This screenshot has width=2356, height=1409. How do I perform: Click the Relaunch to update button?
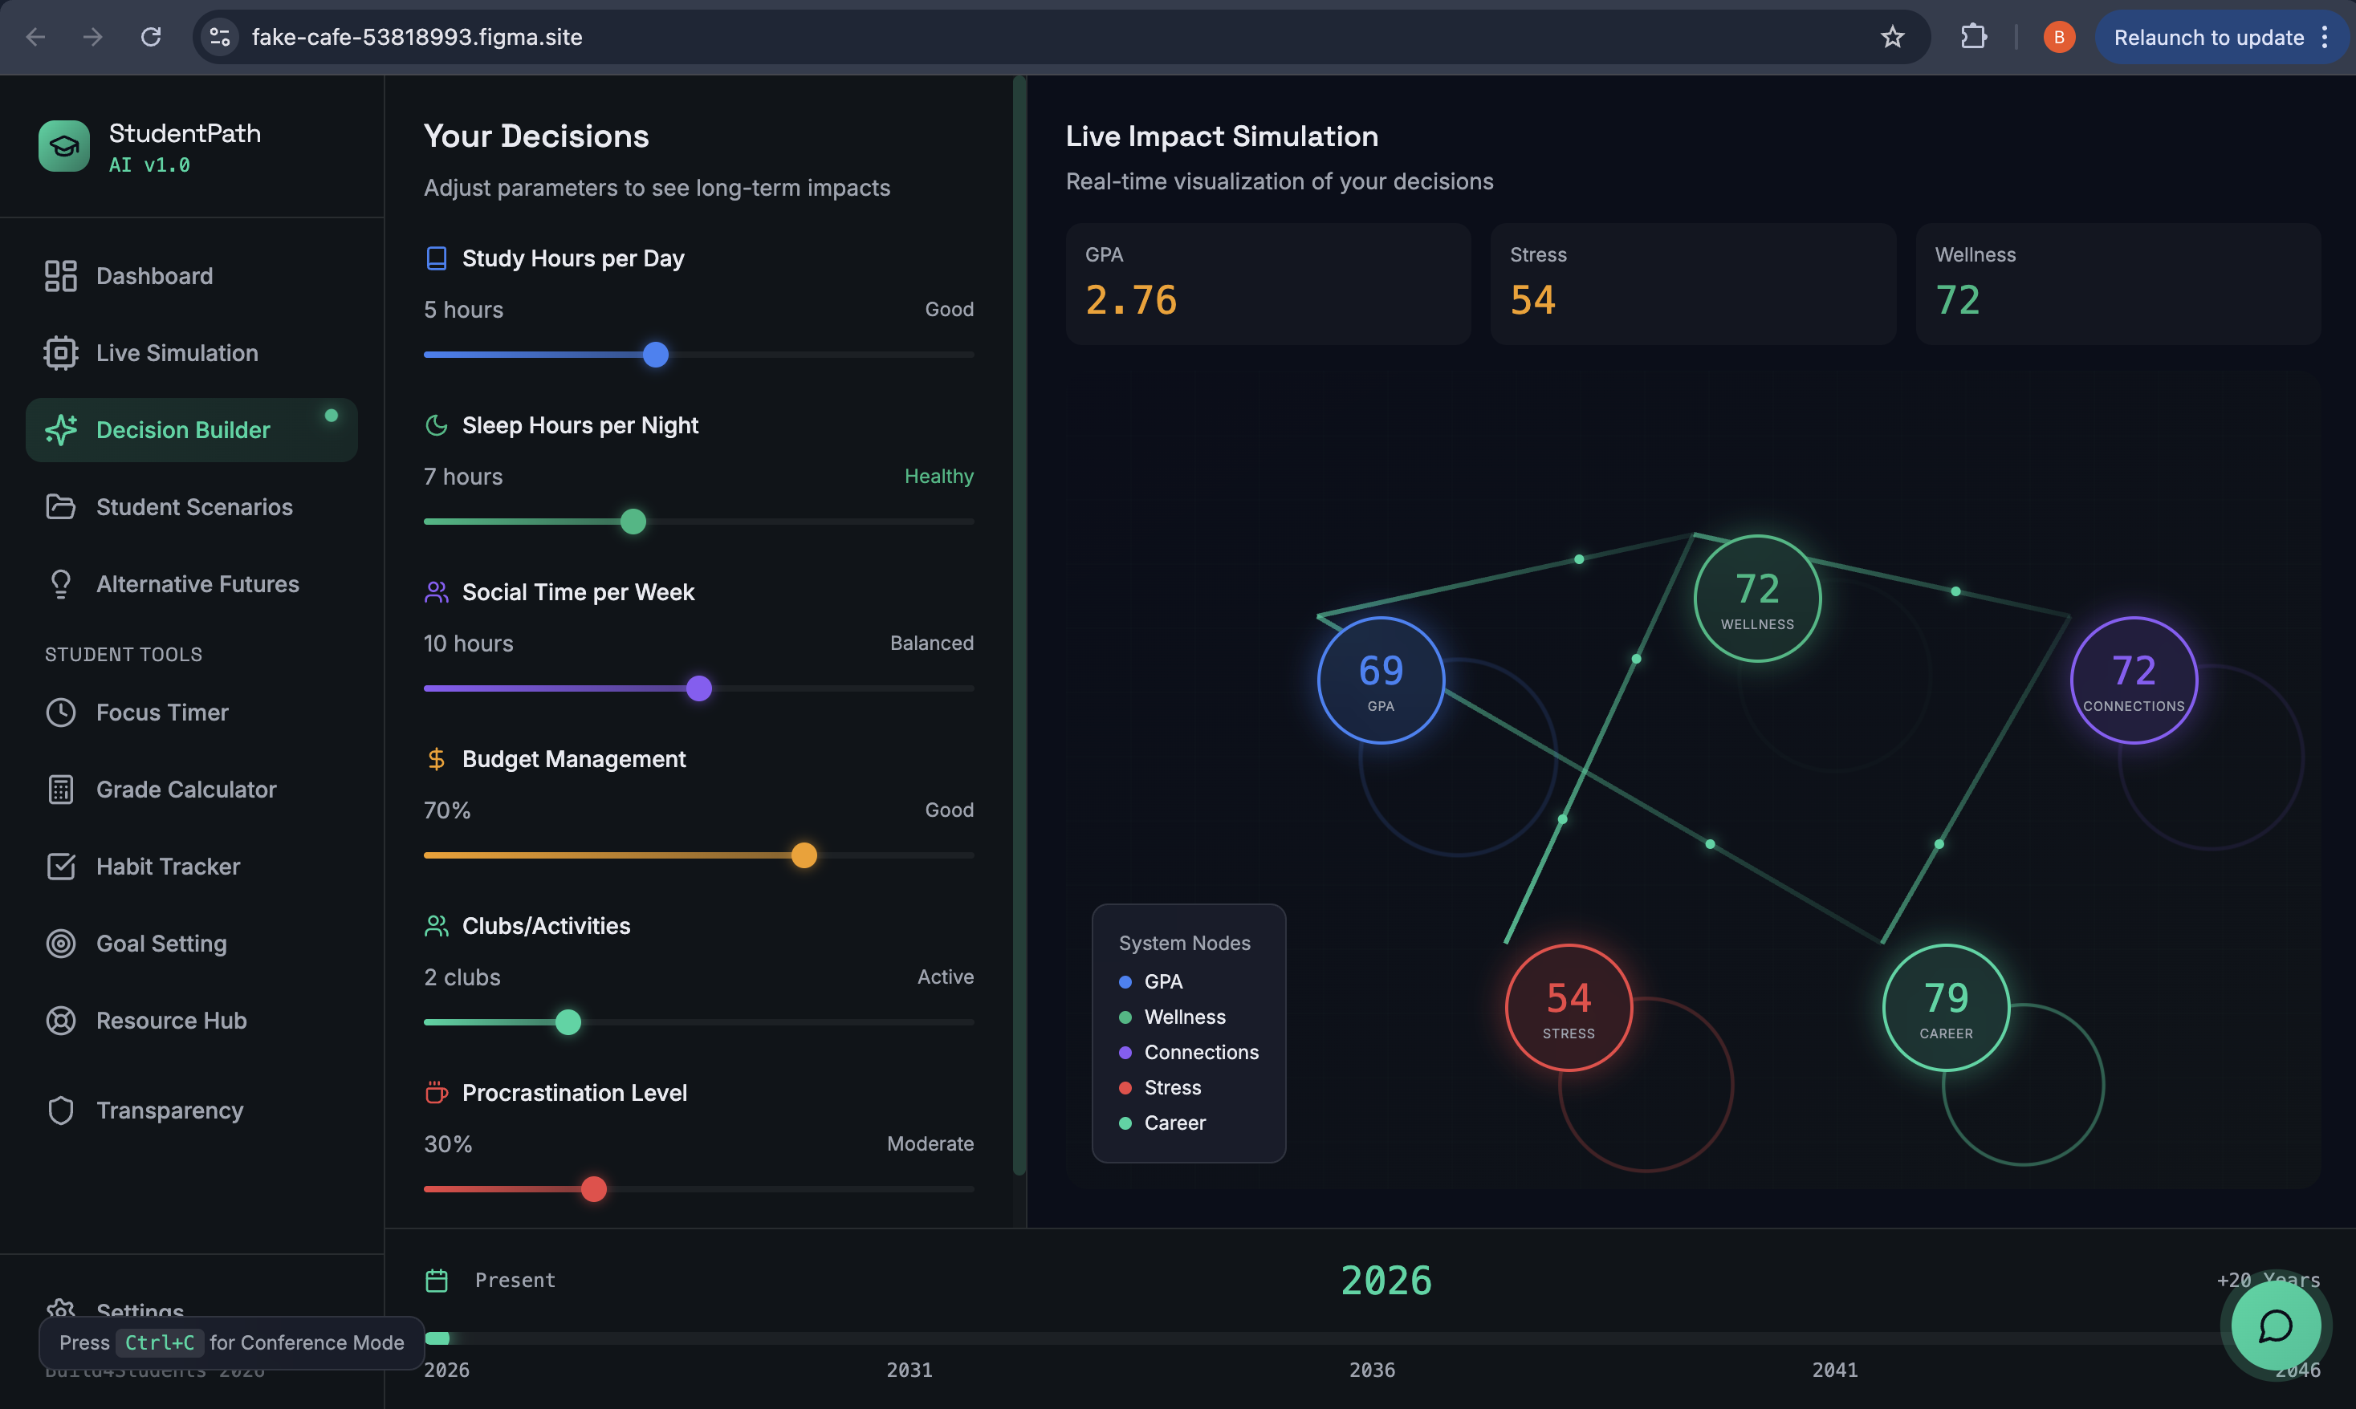coord(2207,37)
